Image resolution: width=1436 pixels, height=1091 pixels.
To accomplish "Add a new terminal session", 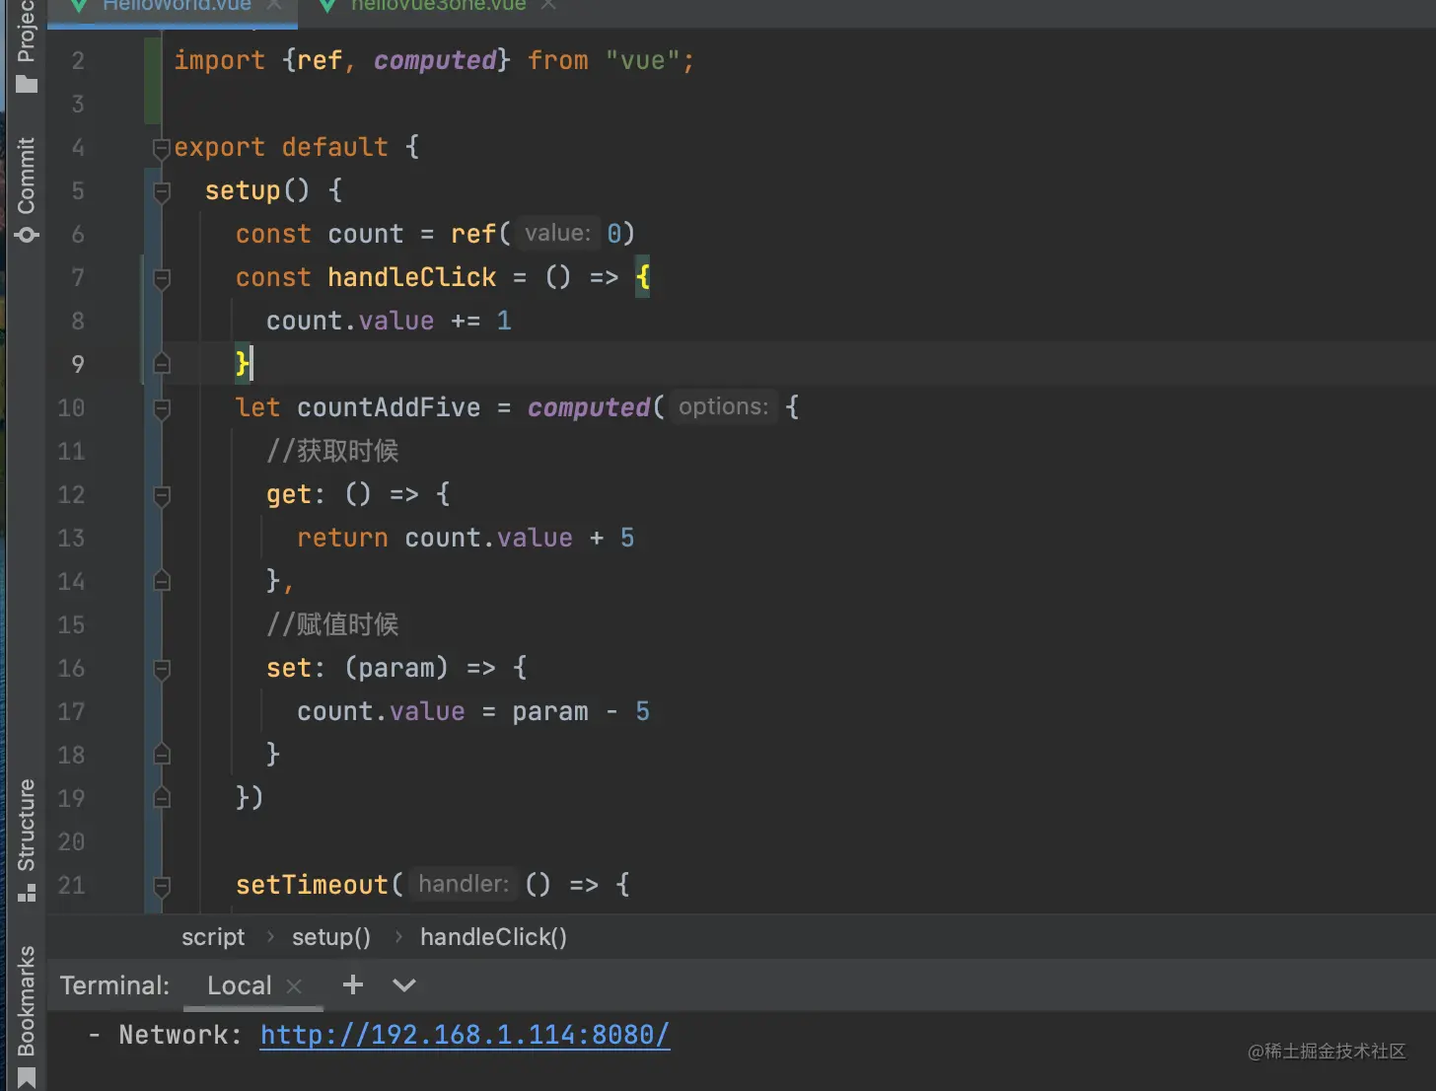I will 353,984.
